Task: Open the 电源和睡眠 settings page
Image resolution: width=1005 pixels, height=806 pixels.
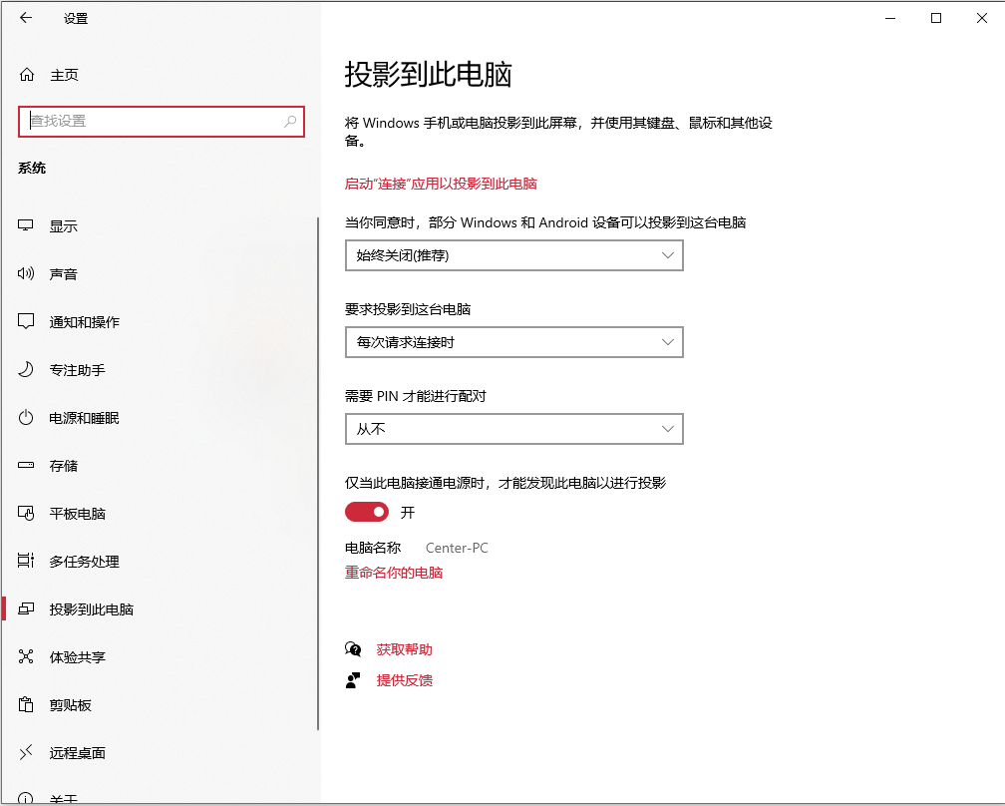Action: 85,418
